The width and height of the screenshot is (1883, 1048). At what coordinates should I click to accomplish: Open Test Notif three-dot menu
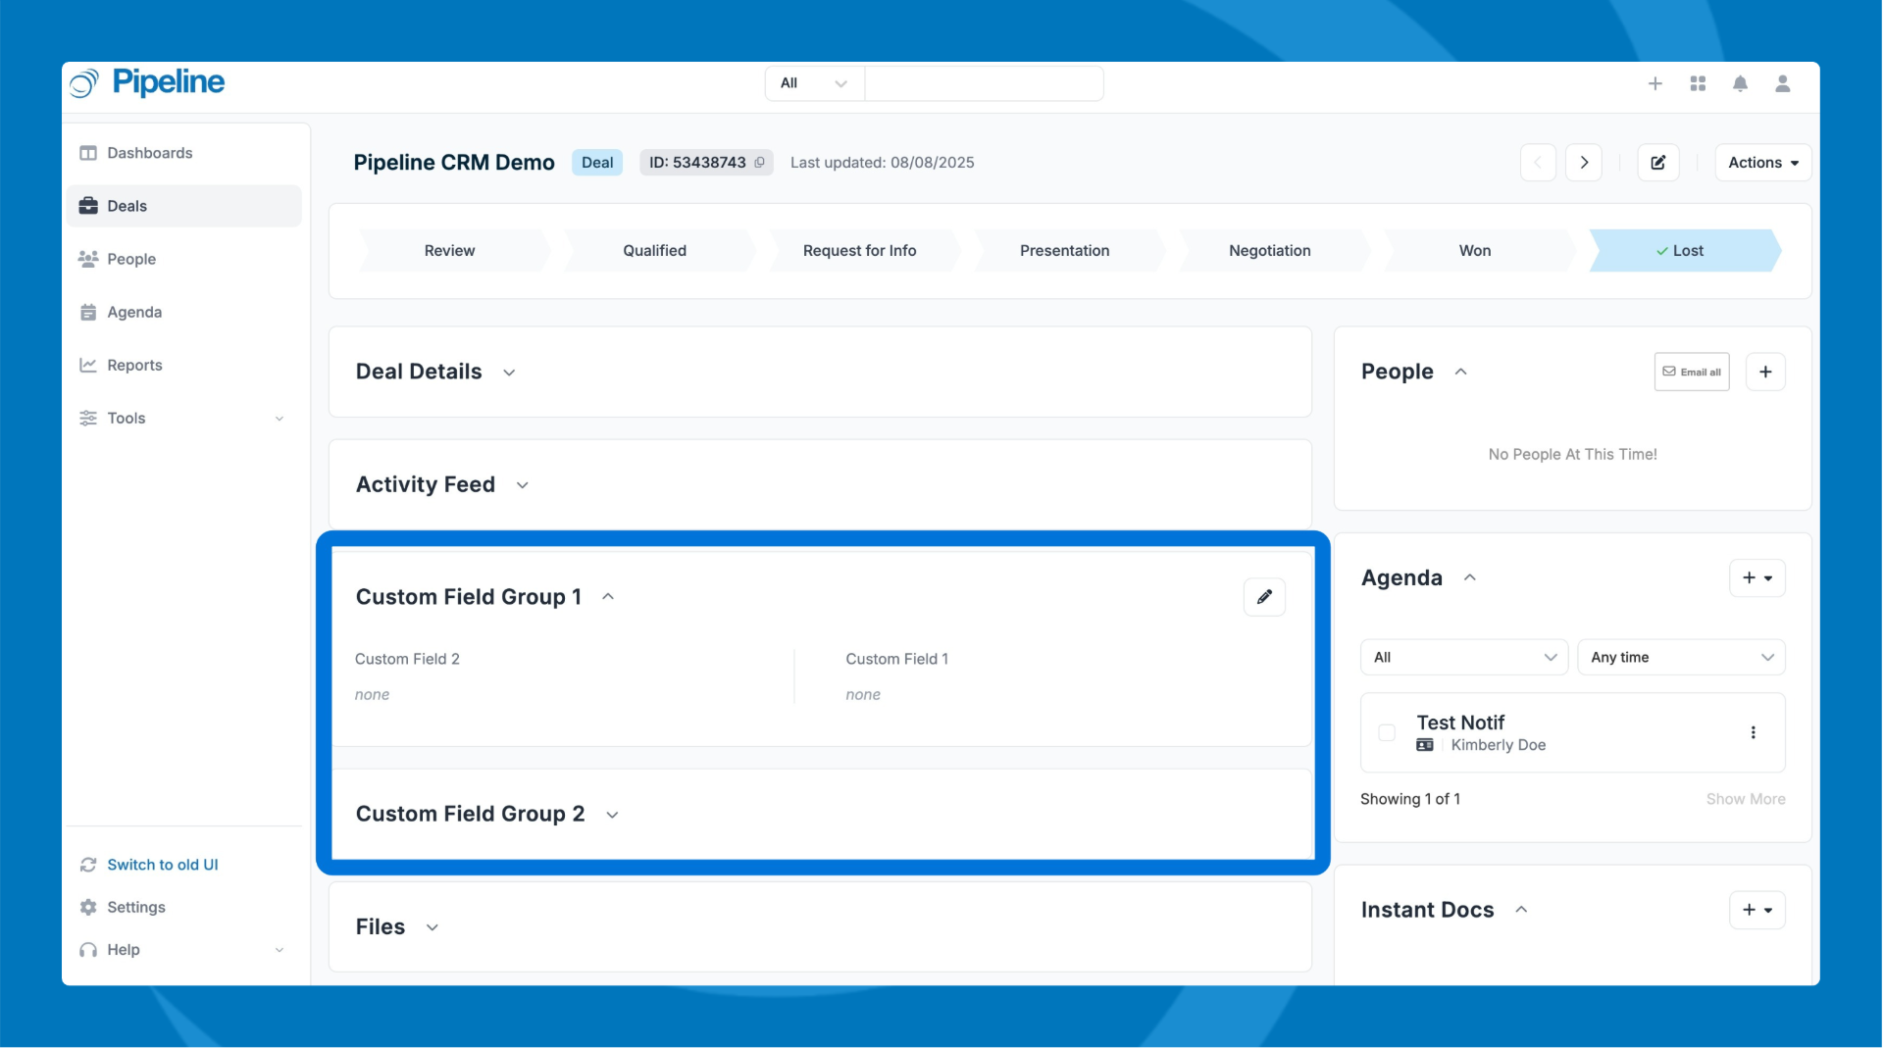(1754, 732)
